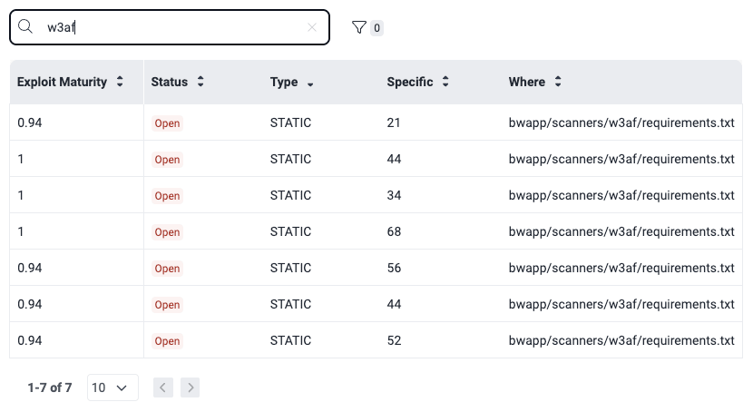Click the search magnifier icon
Viewport: 753px width, 412px height.
tap(25, 27)
